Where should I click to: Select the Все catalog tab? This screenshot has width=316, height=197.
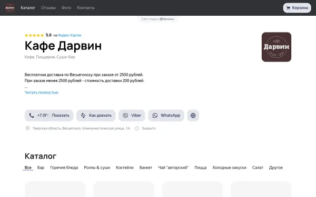point(28,168)
